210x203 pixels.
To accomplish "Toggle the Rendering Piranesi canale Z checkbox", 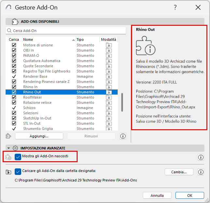I will pos(14,82).
